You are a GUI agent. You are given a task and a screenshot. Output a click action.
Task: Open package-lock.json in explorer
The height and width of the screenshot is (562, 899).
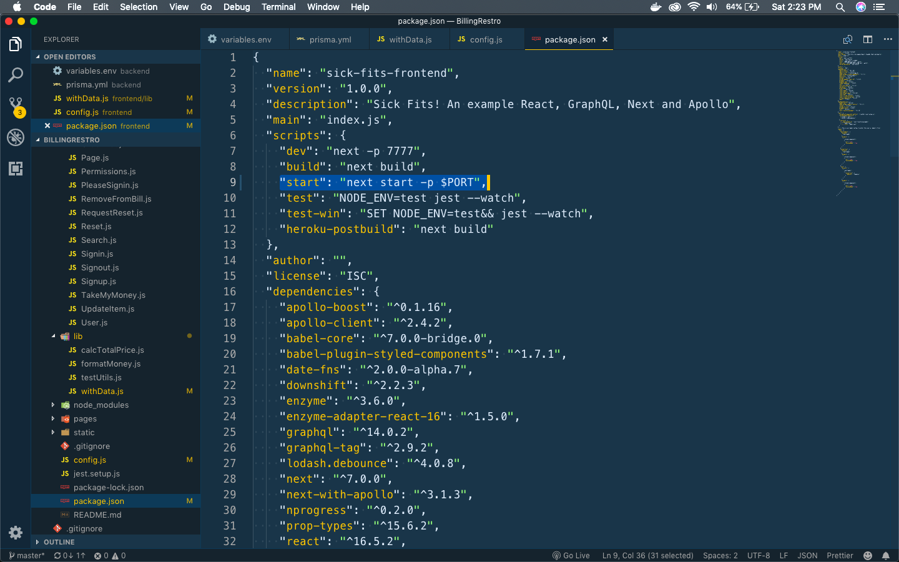[109, 487]
